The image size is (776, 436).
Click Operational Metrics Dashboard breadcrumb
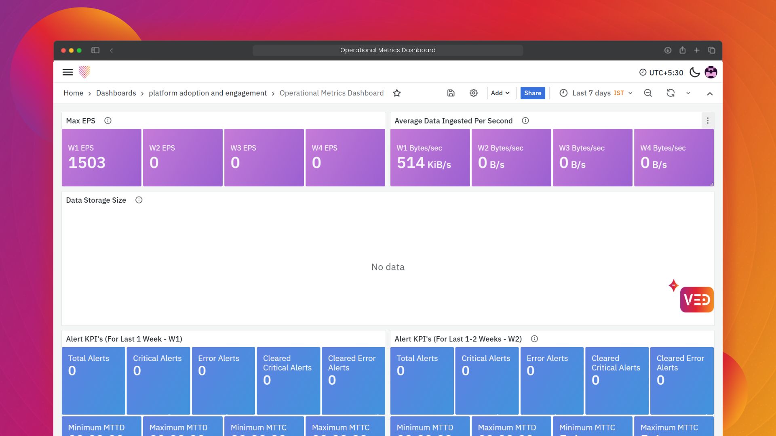[331, 93]
